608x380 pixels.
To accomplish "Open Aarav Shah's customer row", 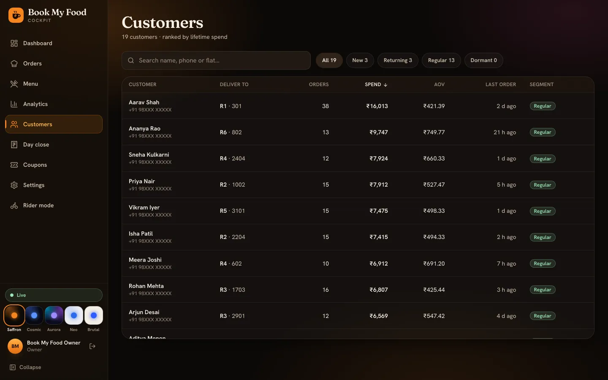I will [x=358, y=106].
